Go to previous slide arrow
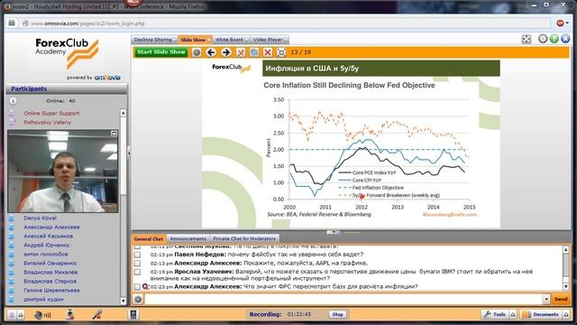 point(211,52)
